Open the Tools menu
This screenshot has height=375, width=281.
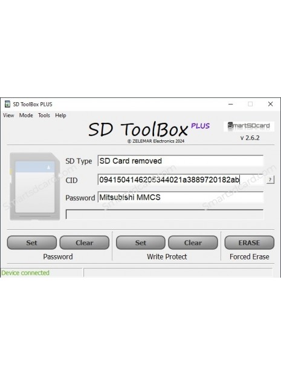44,116
